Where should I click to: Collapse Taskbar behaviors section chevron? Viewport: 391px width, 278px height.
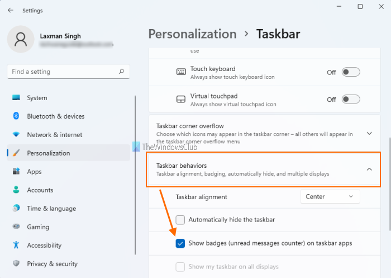coord(369,169)
